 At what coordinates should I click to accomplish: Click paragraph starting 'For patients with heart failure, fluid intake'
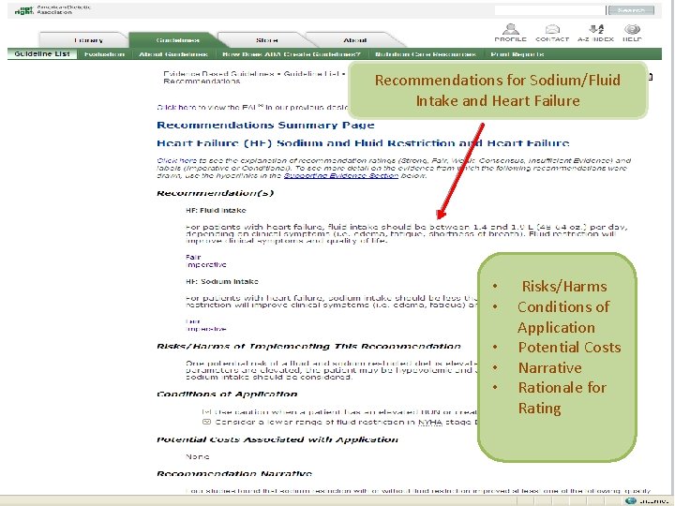406,233
